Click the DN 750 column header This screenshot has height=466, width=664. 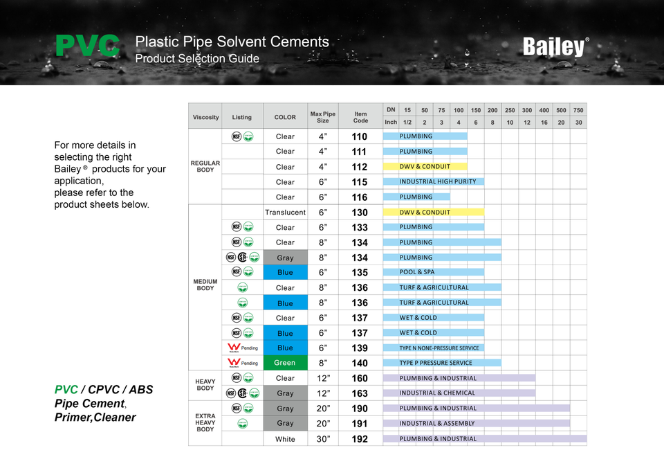point(578,110)
